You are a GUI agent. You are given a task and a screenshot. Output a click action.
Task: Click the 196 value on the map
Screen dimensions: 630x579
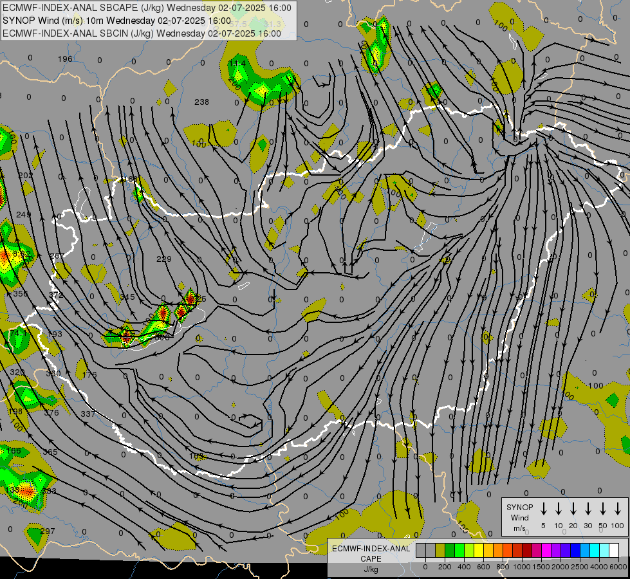(65, 59)
